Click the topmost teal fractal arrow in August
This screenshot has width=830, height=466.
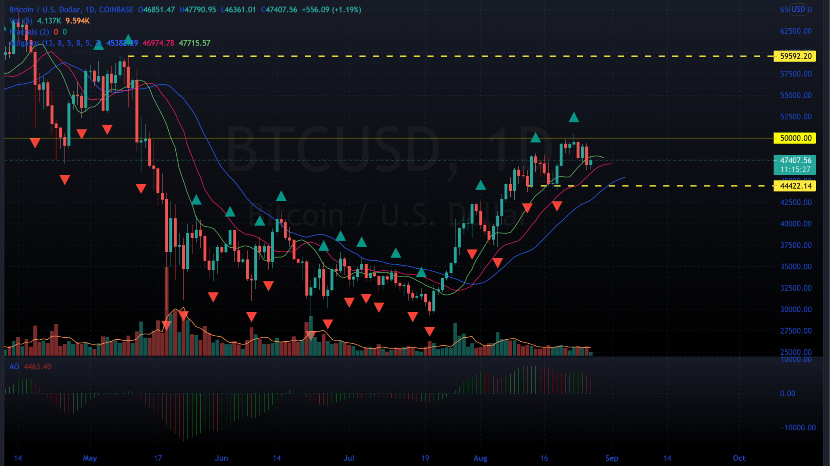[x=573, y=117]
